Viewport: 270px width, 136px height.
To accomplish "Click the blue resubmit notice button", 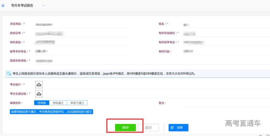I will click(51, 112).
